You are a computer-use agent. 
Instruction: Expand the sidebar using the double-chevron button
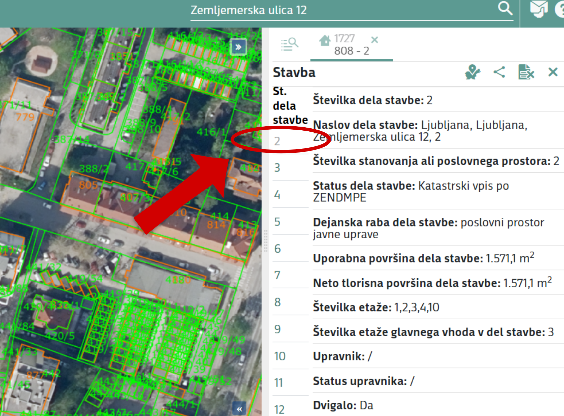click(x=238, y=46)
